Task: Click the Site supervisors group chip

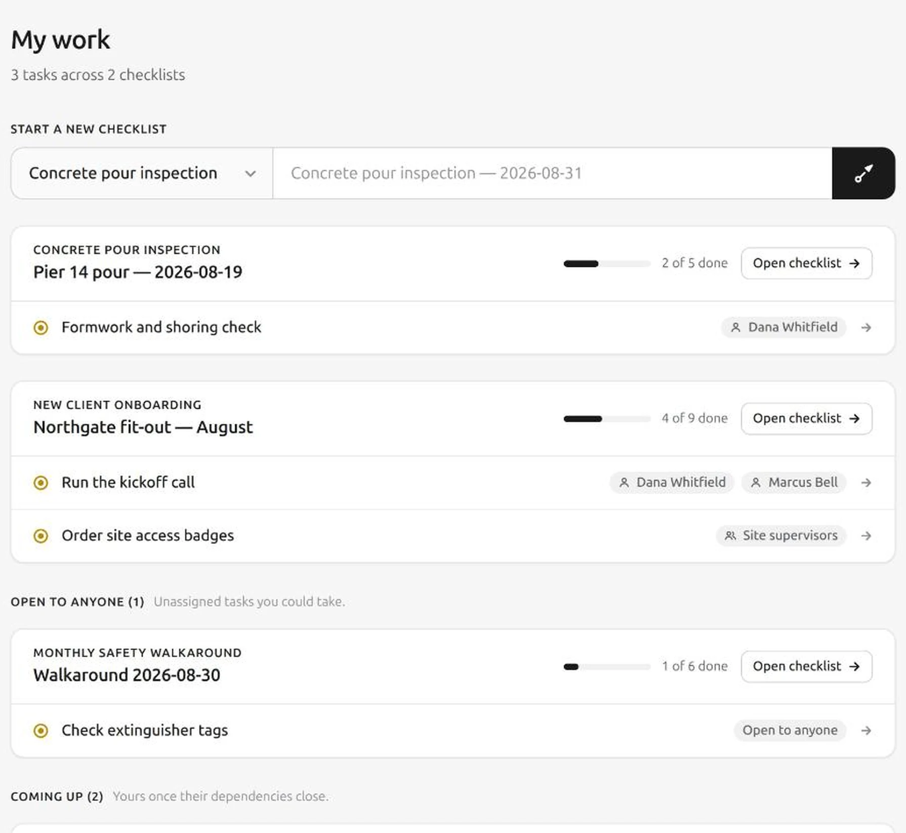Action: click(781, 535)
